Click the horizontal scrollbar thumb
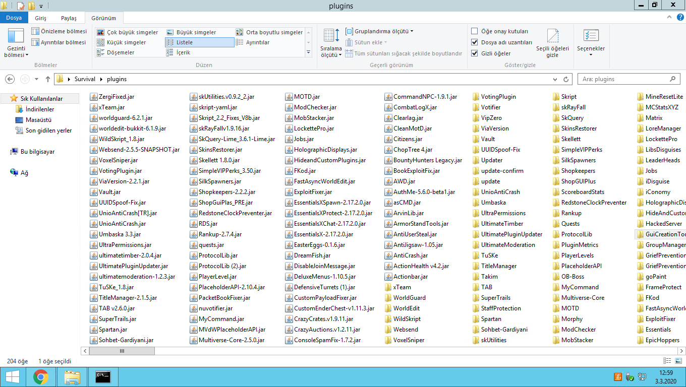 [122, 351]
